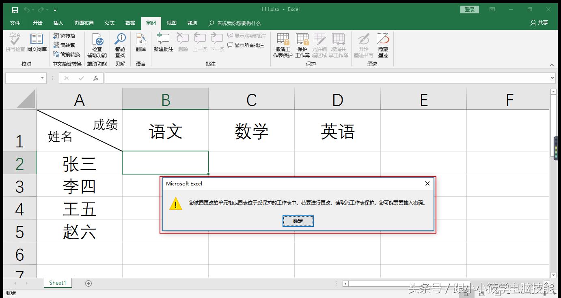Click the 登录 sign-in button
Screen dimensions: 561x298
point(469,9)
